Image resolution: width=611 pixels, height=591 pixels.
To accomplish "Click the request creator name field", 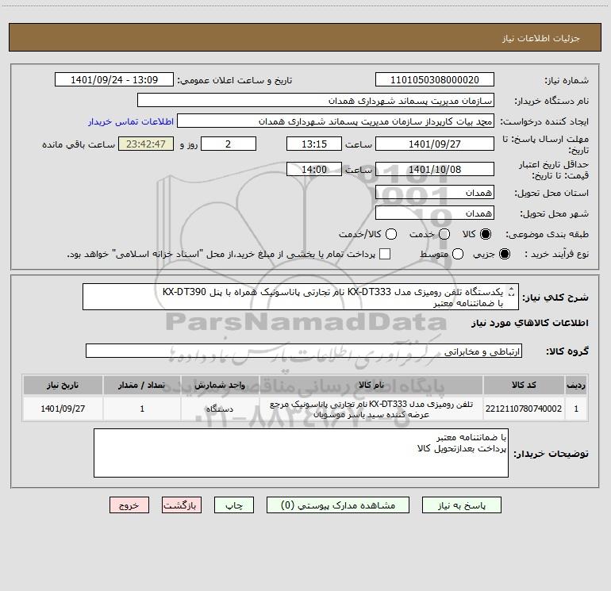I will (336, 121).
